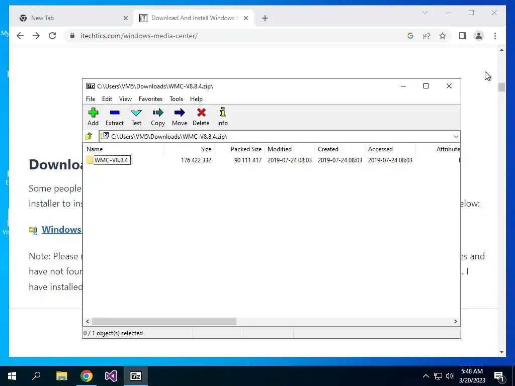
Task: Click the Google icon in address bar
Action: tap(410, 36)
